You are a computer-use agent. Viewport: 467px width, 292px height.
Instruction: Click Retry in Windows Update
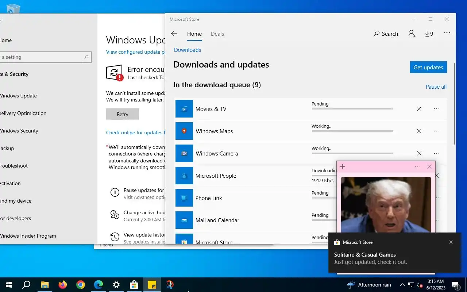tap(123, 114)
